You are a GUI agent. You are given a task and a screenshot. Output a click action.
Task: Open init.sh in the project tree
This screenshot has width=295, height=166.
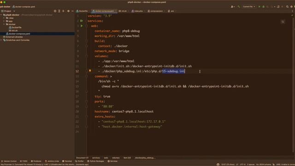point(13,30)
